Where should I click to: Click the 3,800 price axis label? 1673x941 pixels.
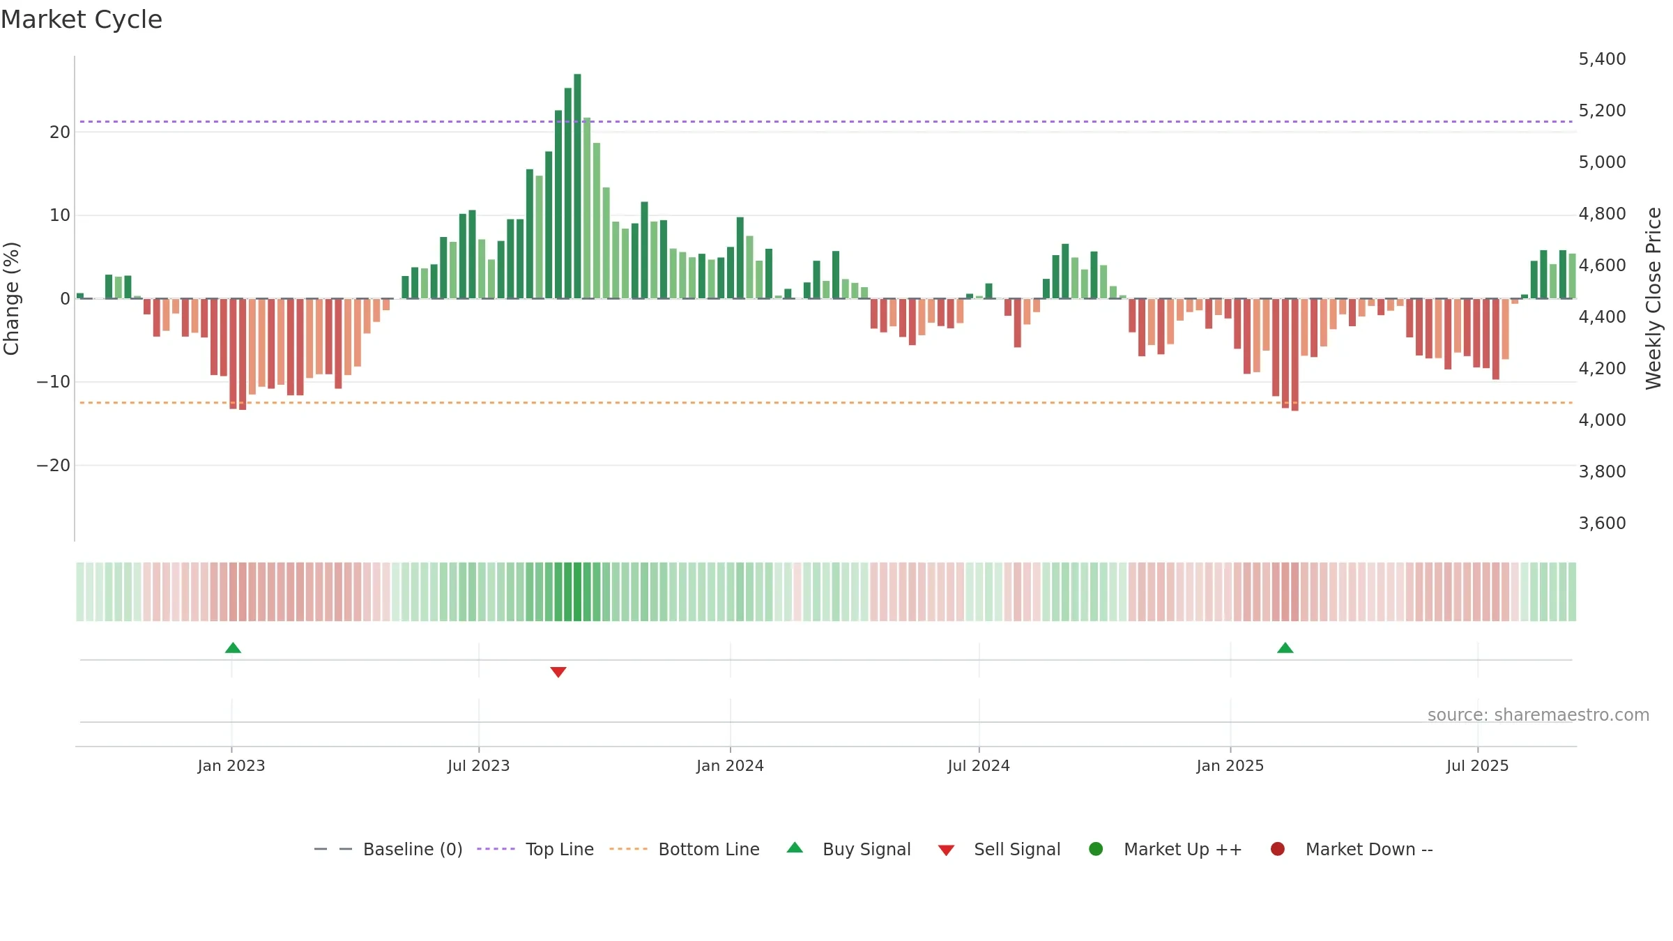click(x=1602, y=472)
